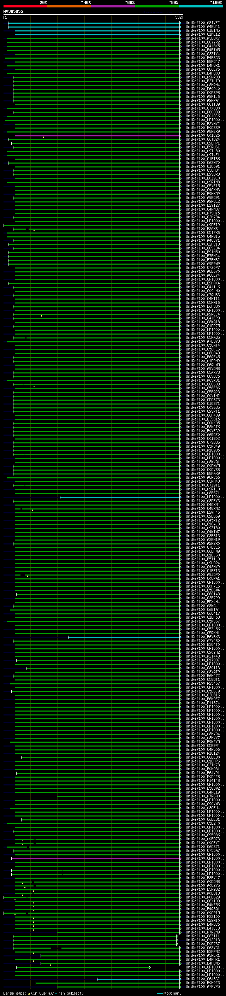Open hit UniRef100_A9UDR4

click(x=203, y=563)
